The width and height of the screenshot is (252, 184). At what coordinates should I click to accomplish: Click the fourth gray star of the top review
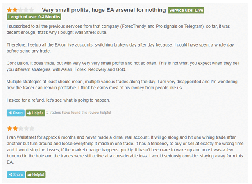click(x=26, y=10)
